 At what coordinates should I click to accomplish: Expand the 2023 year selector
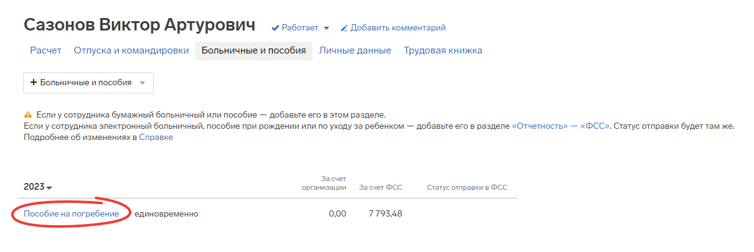(x=38, y=187)
